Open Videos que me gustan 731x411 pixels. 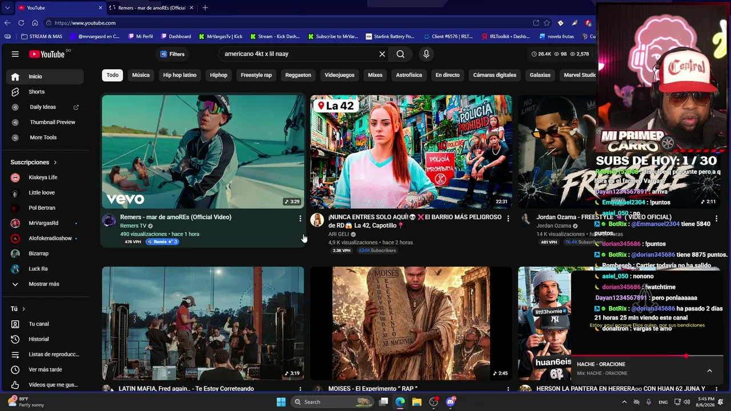coord(45,385)
